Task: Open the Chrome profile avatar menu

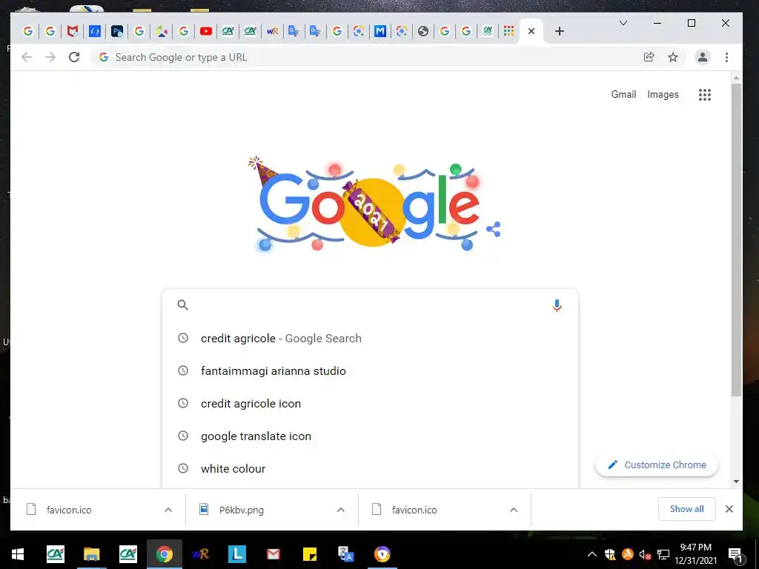Action: pyautogui.click(x=703, y=57)
